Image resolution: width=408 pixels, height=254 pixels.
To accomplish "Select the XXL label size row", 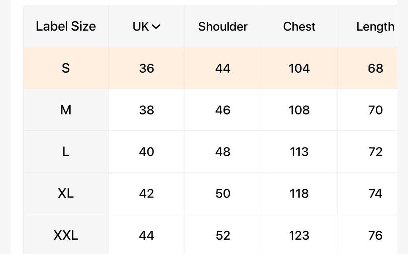I will point(210,235).
